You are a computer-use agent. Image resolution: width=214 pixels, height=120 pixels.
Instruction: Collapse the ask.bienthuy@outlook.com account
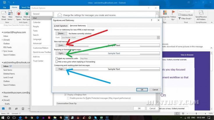(x=2, y=62)
